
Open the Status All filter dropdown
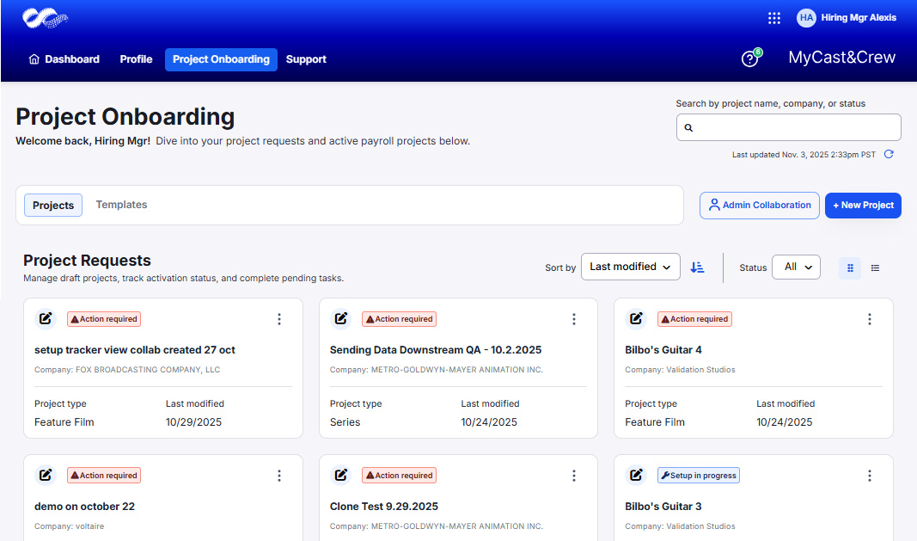point(796,267)
